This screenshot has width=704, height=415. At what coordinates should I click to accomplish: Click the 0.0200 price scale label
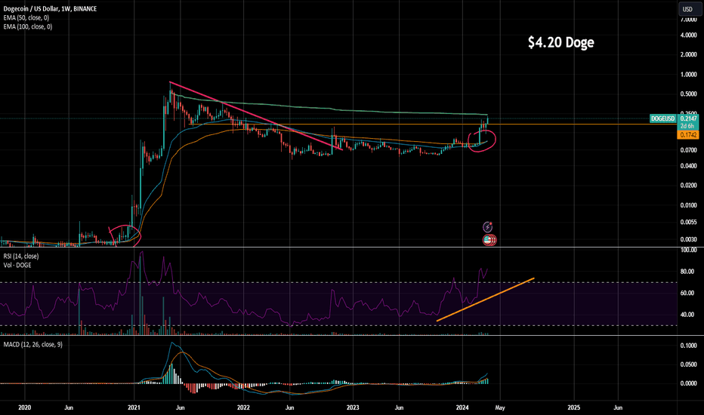(688, 186)
